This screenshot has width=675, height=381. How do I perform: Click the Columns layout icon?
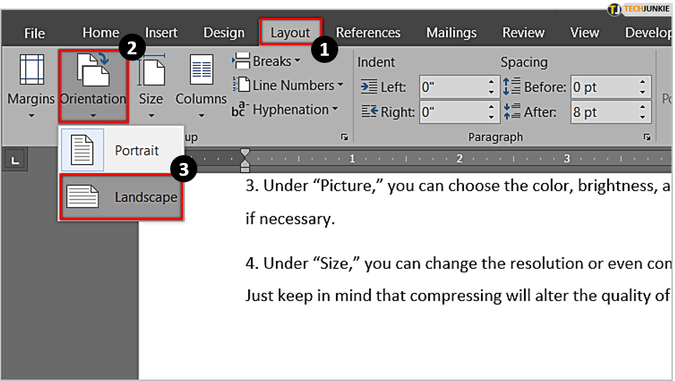coord(201,71)
